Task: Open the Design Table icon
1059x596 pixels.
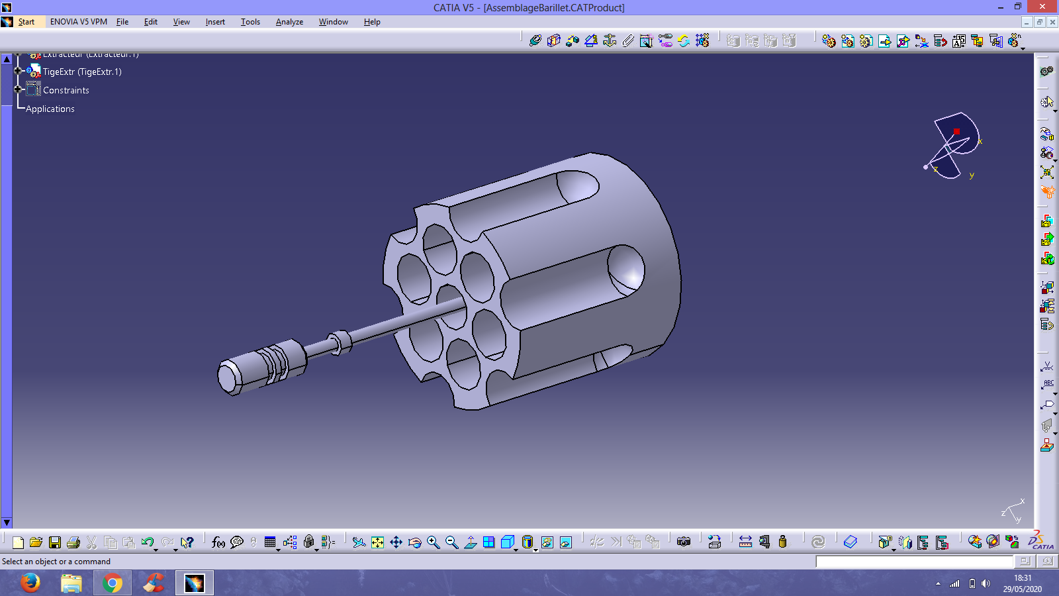Action: [269, 542]
